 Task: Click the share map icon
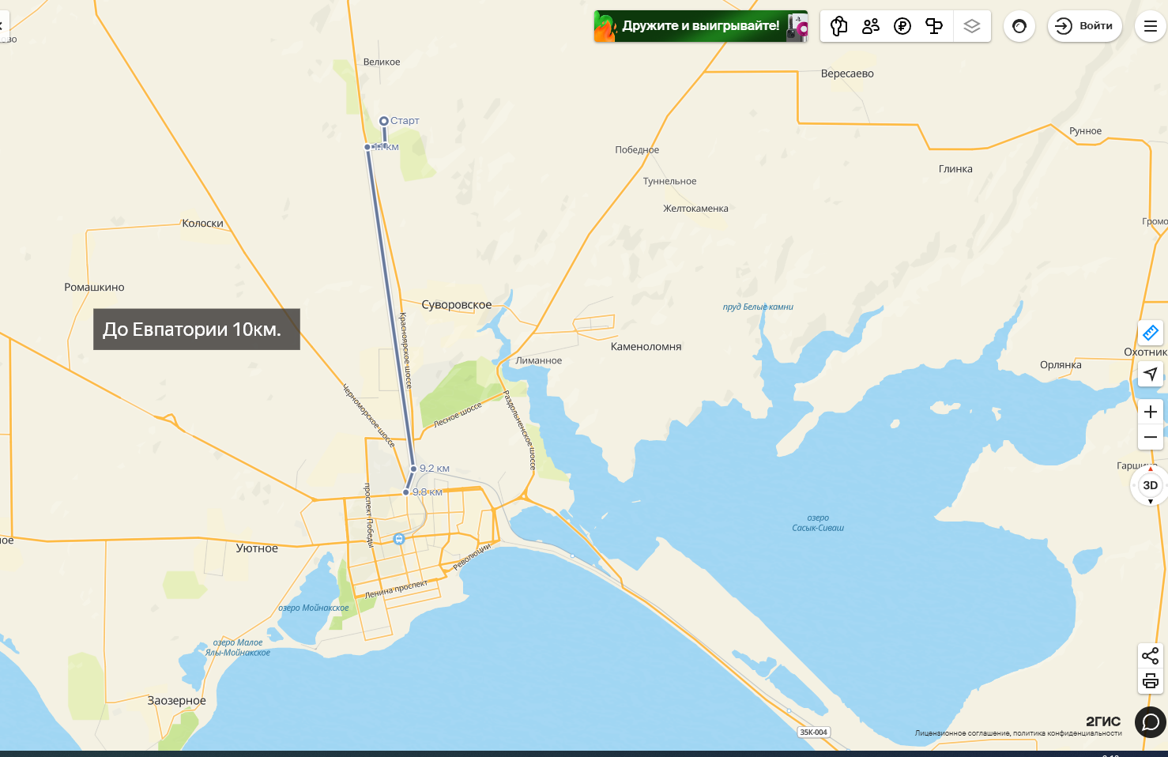[x=1151, y=655]
